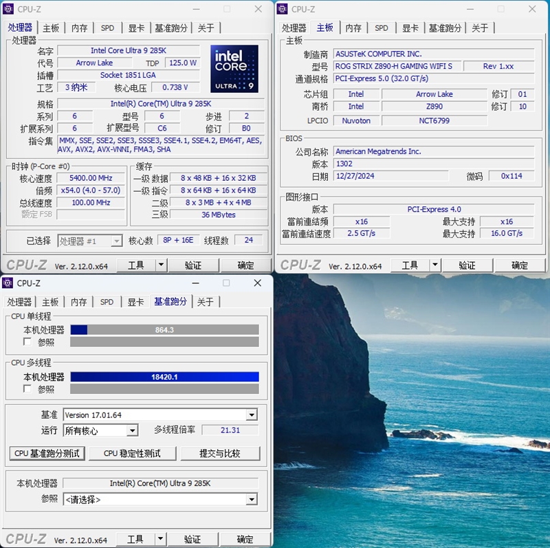Click the 提交与比较 button
550x548 pixels.
[x=220, y=453]
